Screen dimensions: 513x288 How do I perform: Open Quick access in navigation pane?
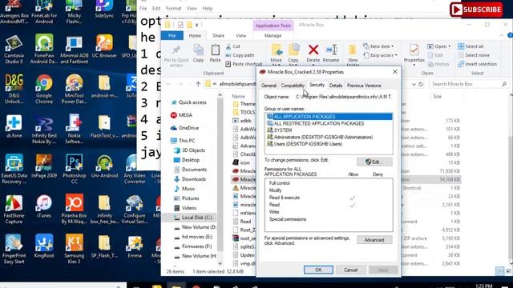[x=189, y=102]
